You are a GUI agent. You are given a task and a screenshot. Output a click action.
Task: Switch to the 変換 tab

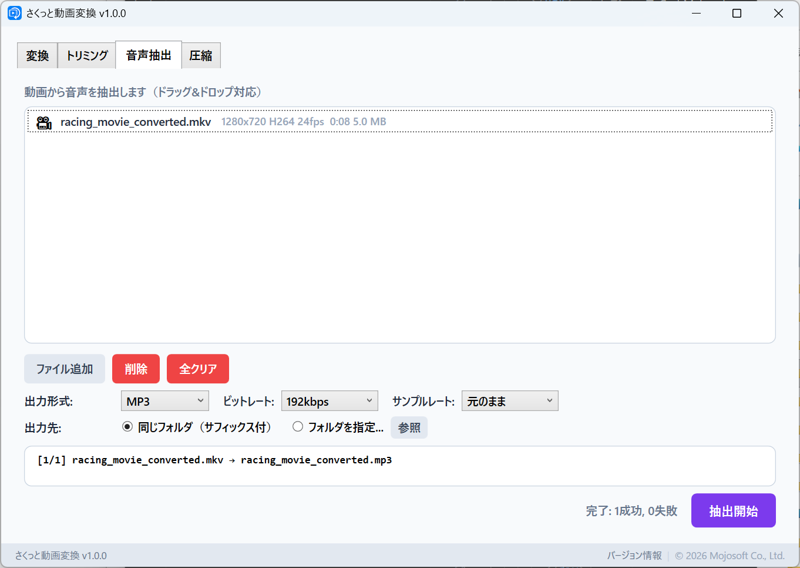point(37,55)
